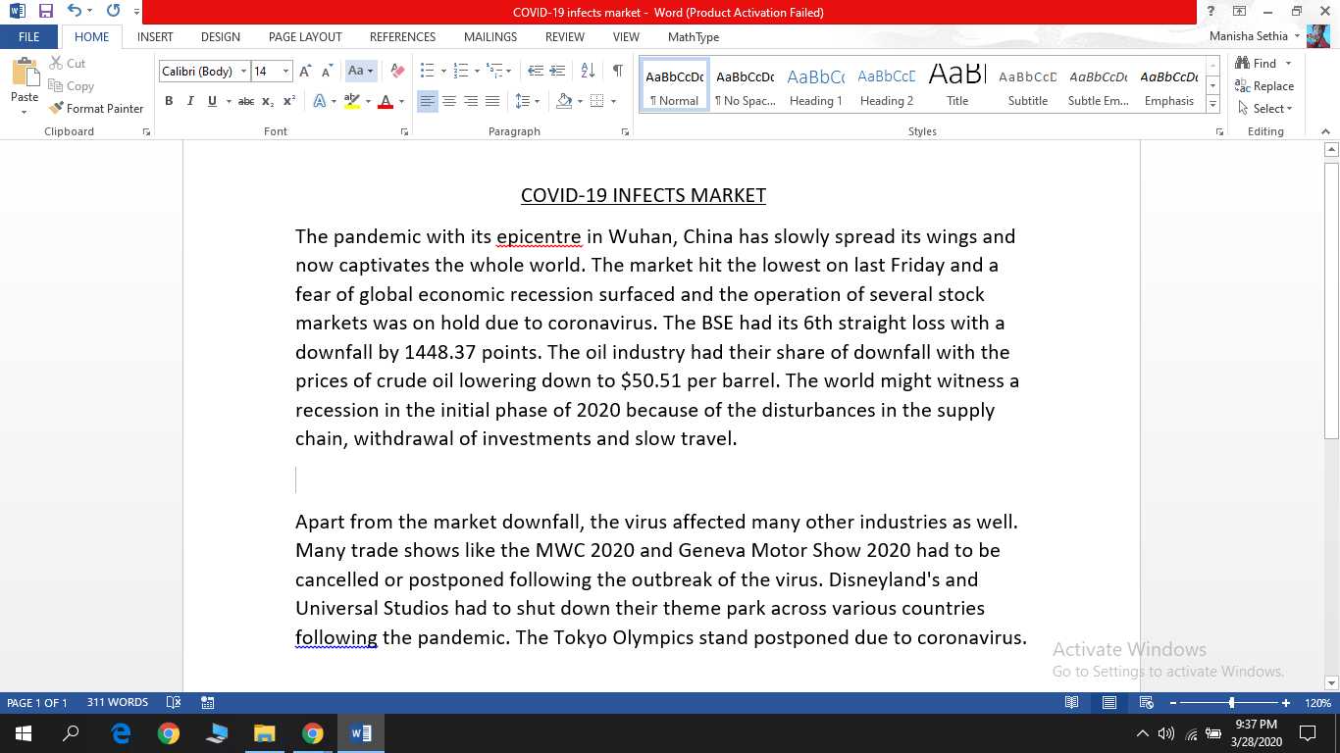Switch to Read Mode in the status bar
Viewport: 1340px width, 753px height.
coord(1072,703)
